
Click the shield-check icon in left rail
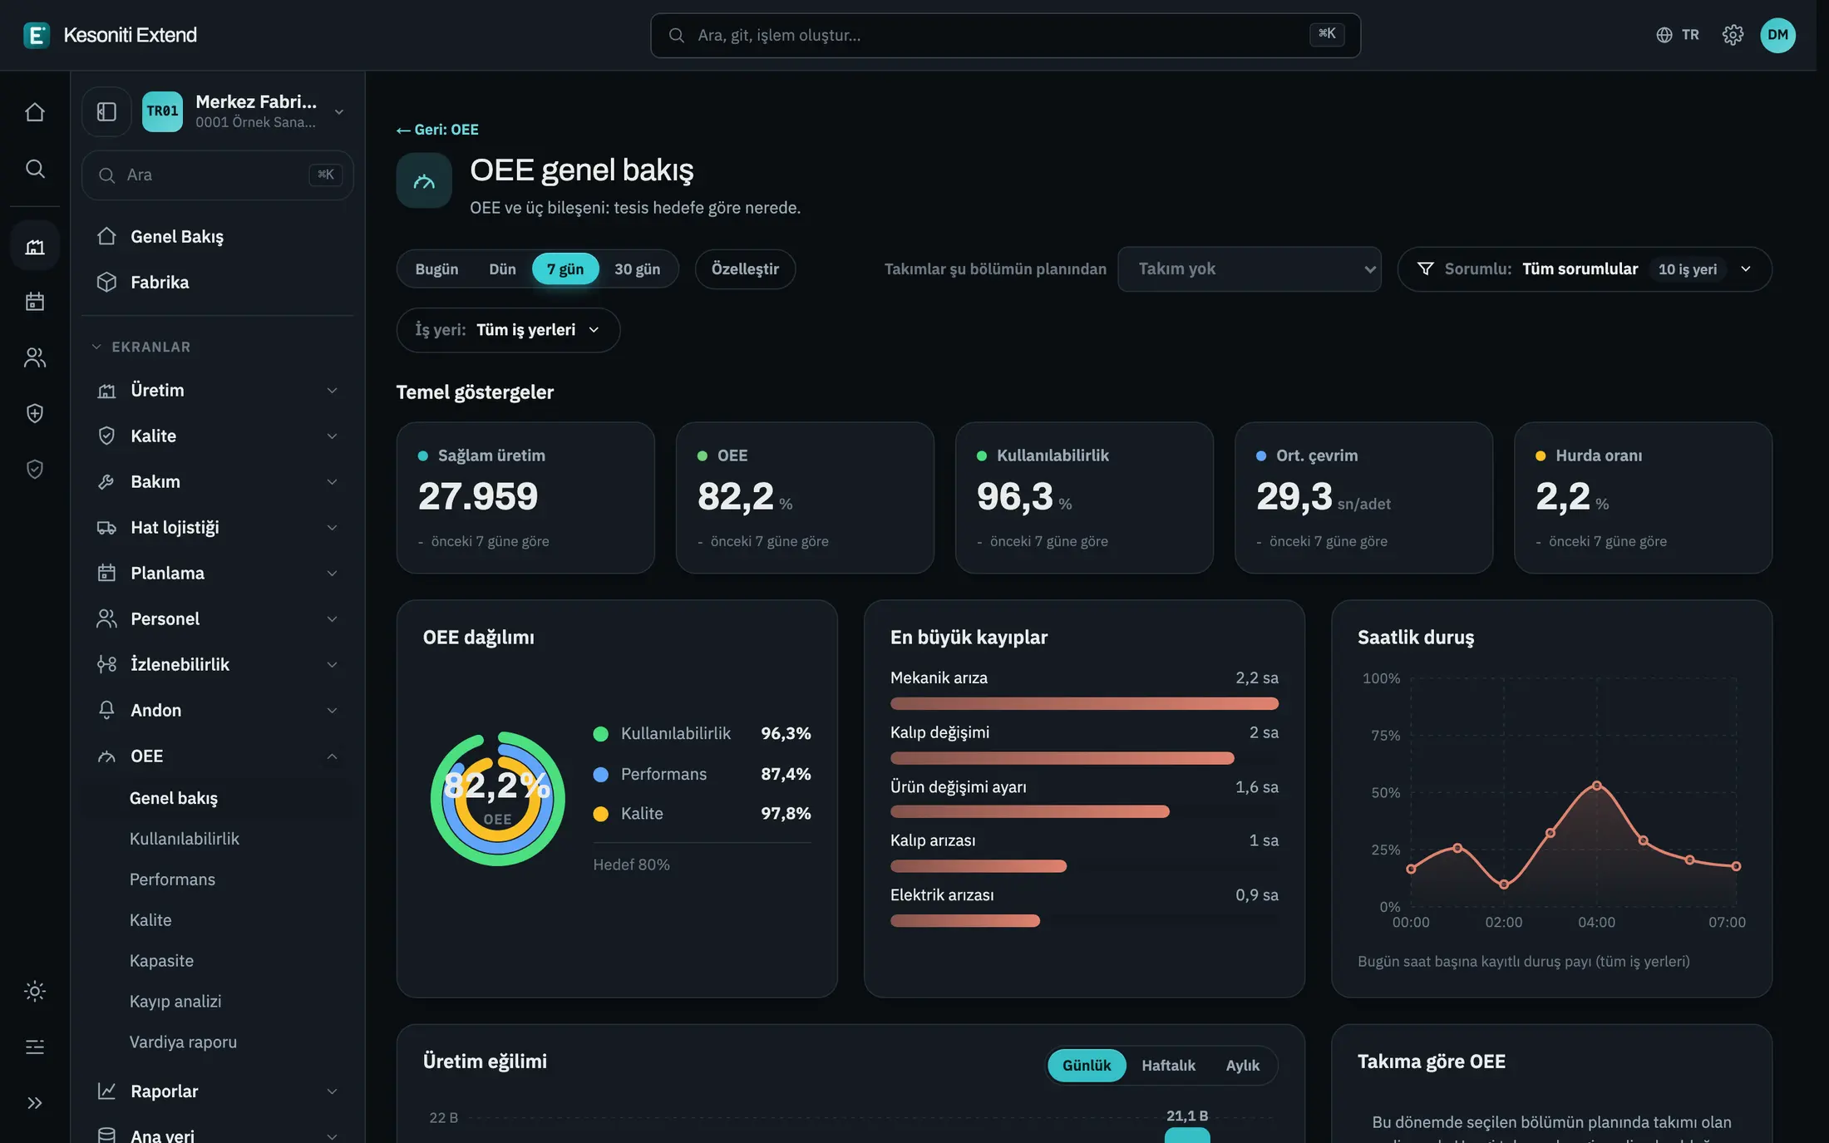(x=35, y=469)
